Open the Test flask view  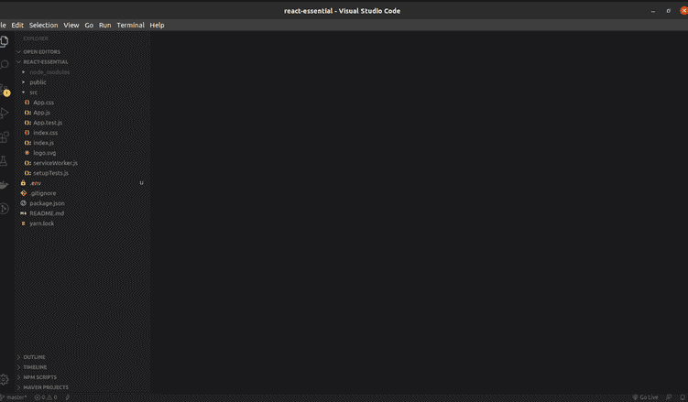pos(4,161)
